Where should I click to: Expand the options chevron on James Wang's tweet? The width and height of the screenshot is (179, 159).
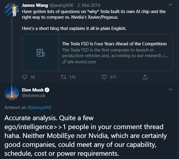click(x=170, y=5)
